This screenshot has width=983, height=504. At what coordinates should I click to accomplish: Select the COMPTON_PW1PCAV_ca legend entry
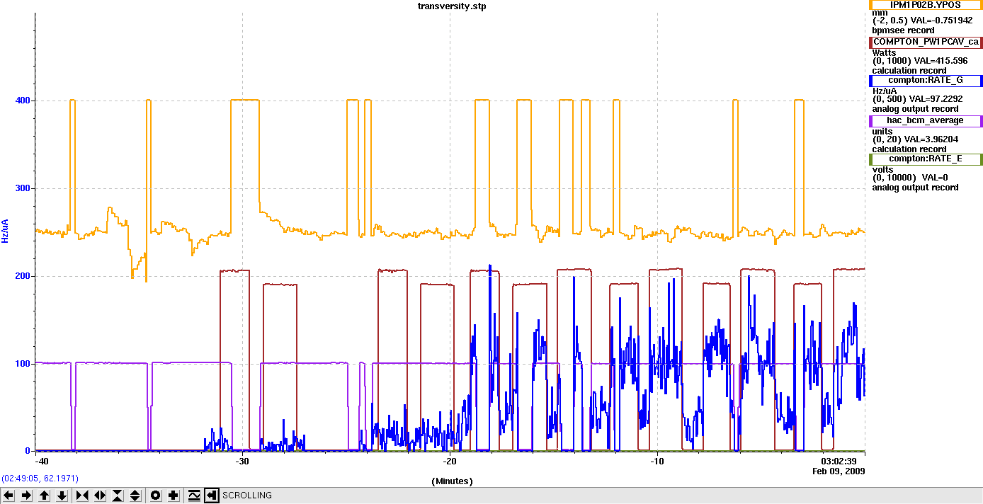tap(925, 42)
